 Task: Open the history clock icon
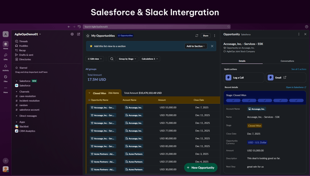click(x=79, y=27)
